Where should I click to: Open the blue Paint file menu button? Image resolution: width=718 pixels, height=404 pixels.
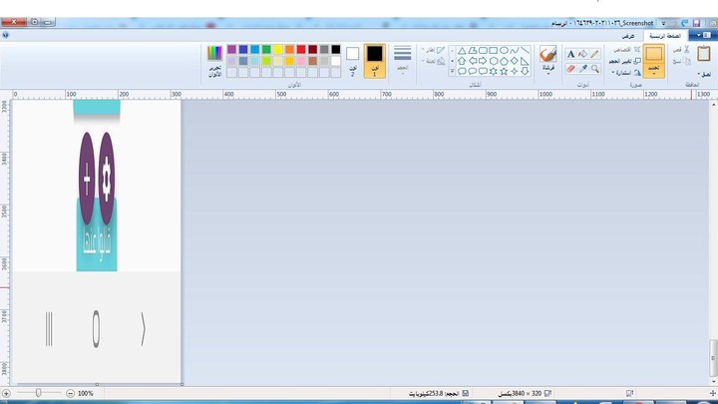[x=703, y=35]
